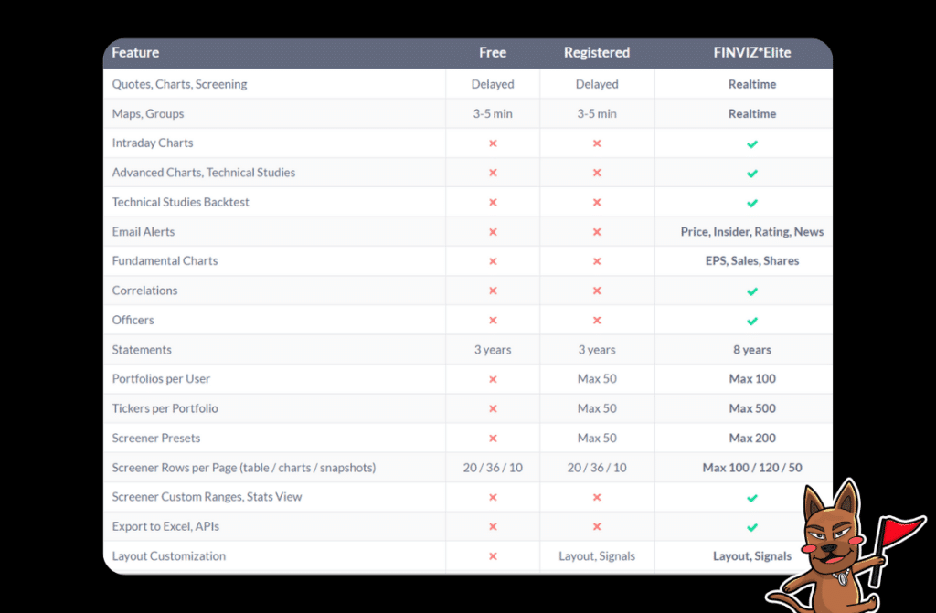Click the green checkmark for Screener Custom Ranges
This screenshot has height=613, width=936.
click(751, 497)
